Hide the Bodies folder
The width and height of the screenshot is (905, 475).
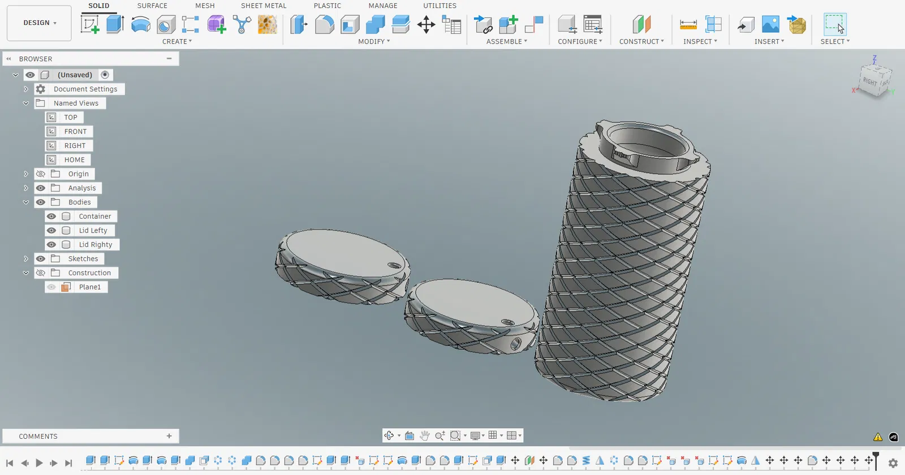[x=41, y=202]
